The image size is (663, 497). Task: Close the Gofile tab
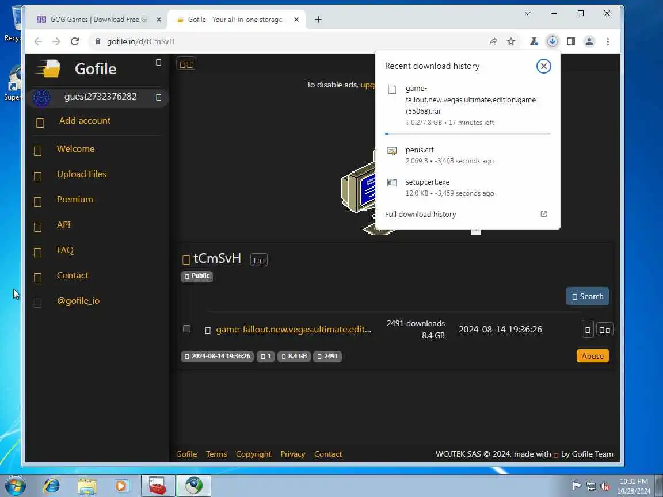tap(296, 20)
